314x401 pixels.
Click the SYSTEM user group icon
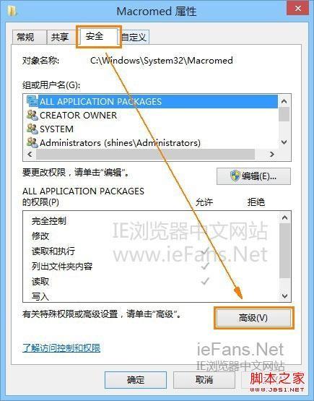coord(32,129)
